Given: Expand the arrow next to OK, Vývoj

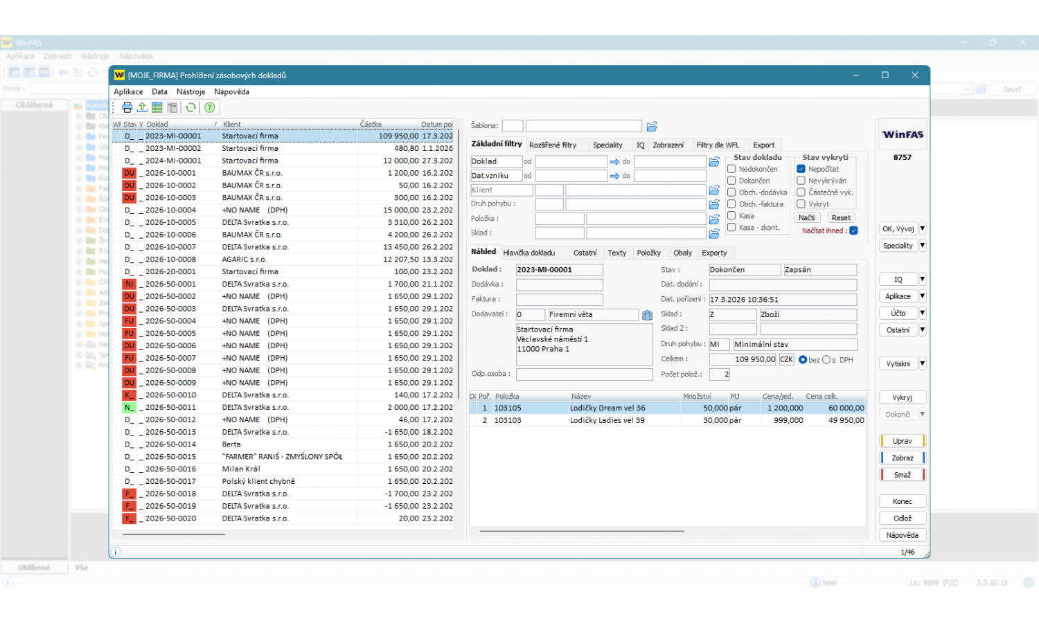Looking at the screenshot, I should click(923, 228).
